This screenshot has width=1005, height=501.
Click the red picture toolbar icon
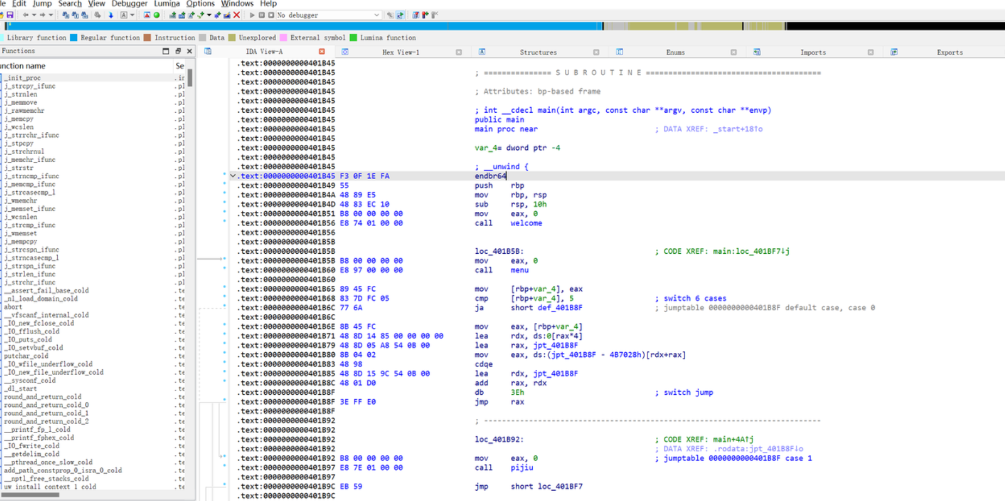coord(147,15)
